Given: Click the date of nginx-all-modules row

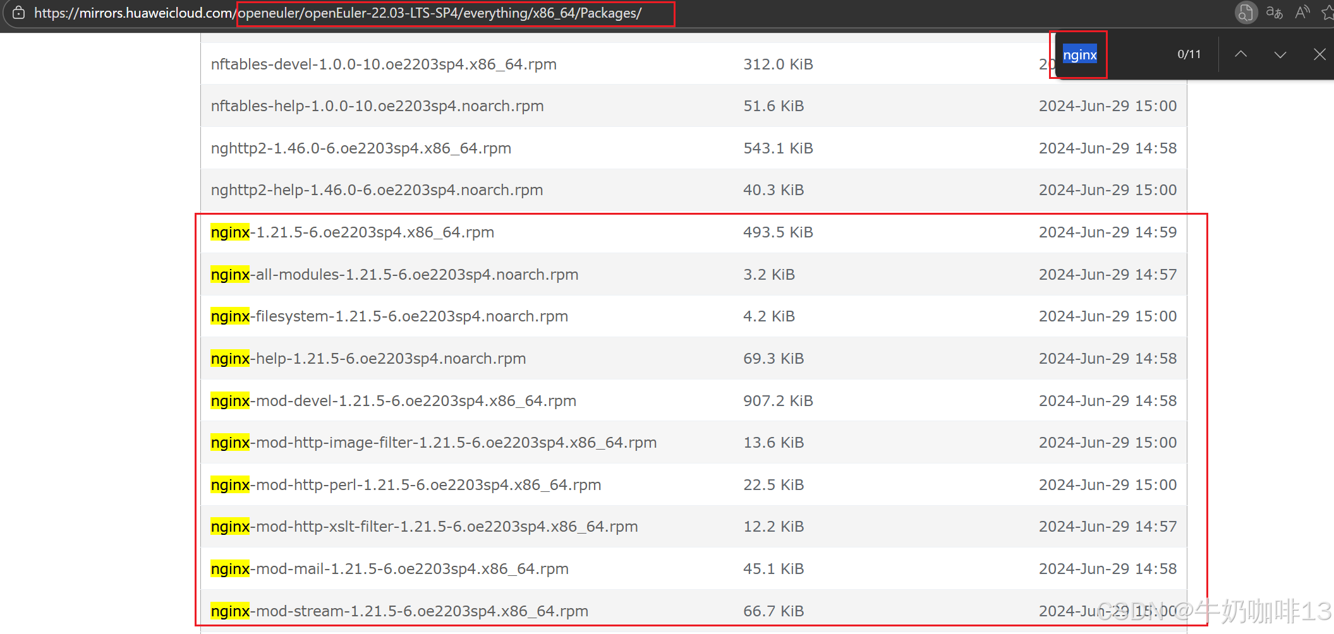Looking at the screenshot, I should tap(1108, 275).
